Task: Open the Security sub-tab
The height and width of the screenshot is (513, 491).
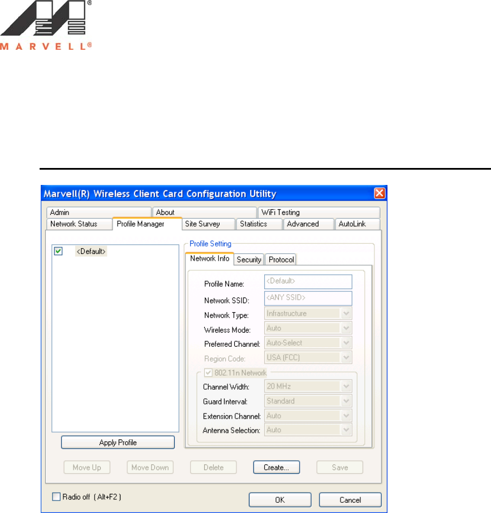Action: [x=249, y=260]
